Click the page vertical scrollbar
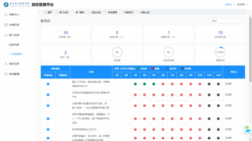The height and width of the screenshot is (141, 252). click(x=250, y=50)
